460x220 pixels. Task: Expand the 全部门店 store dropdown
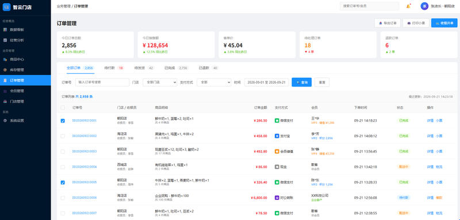click(x=160, y=82)
